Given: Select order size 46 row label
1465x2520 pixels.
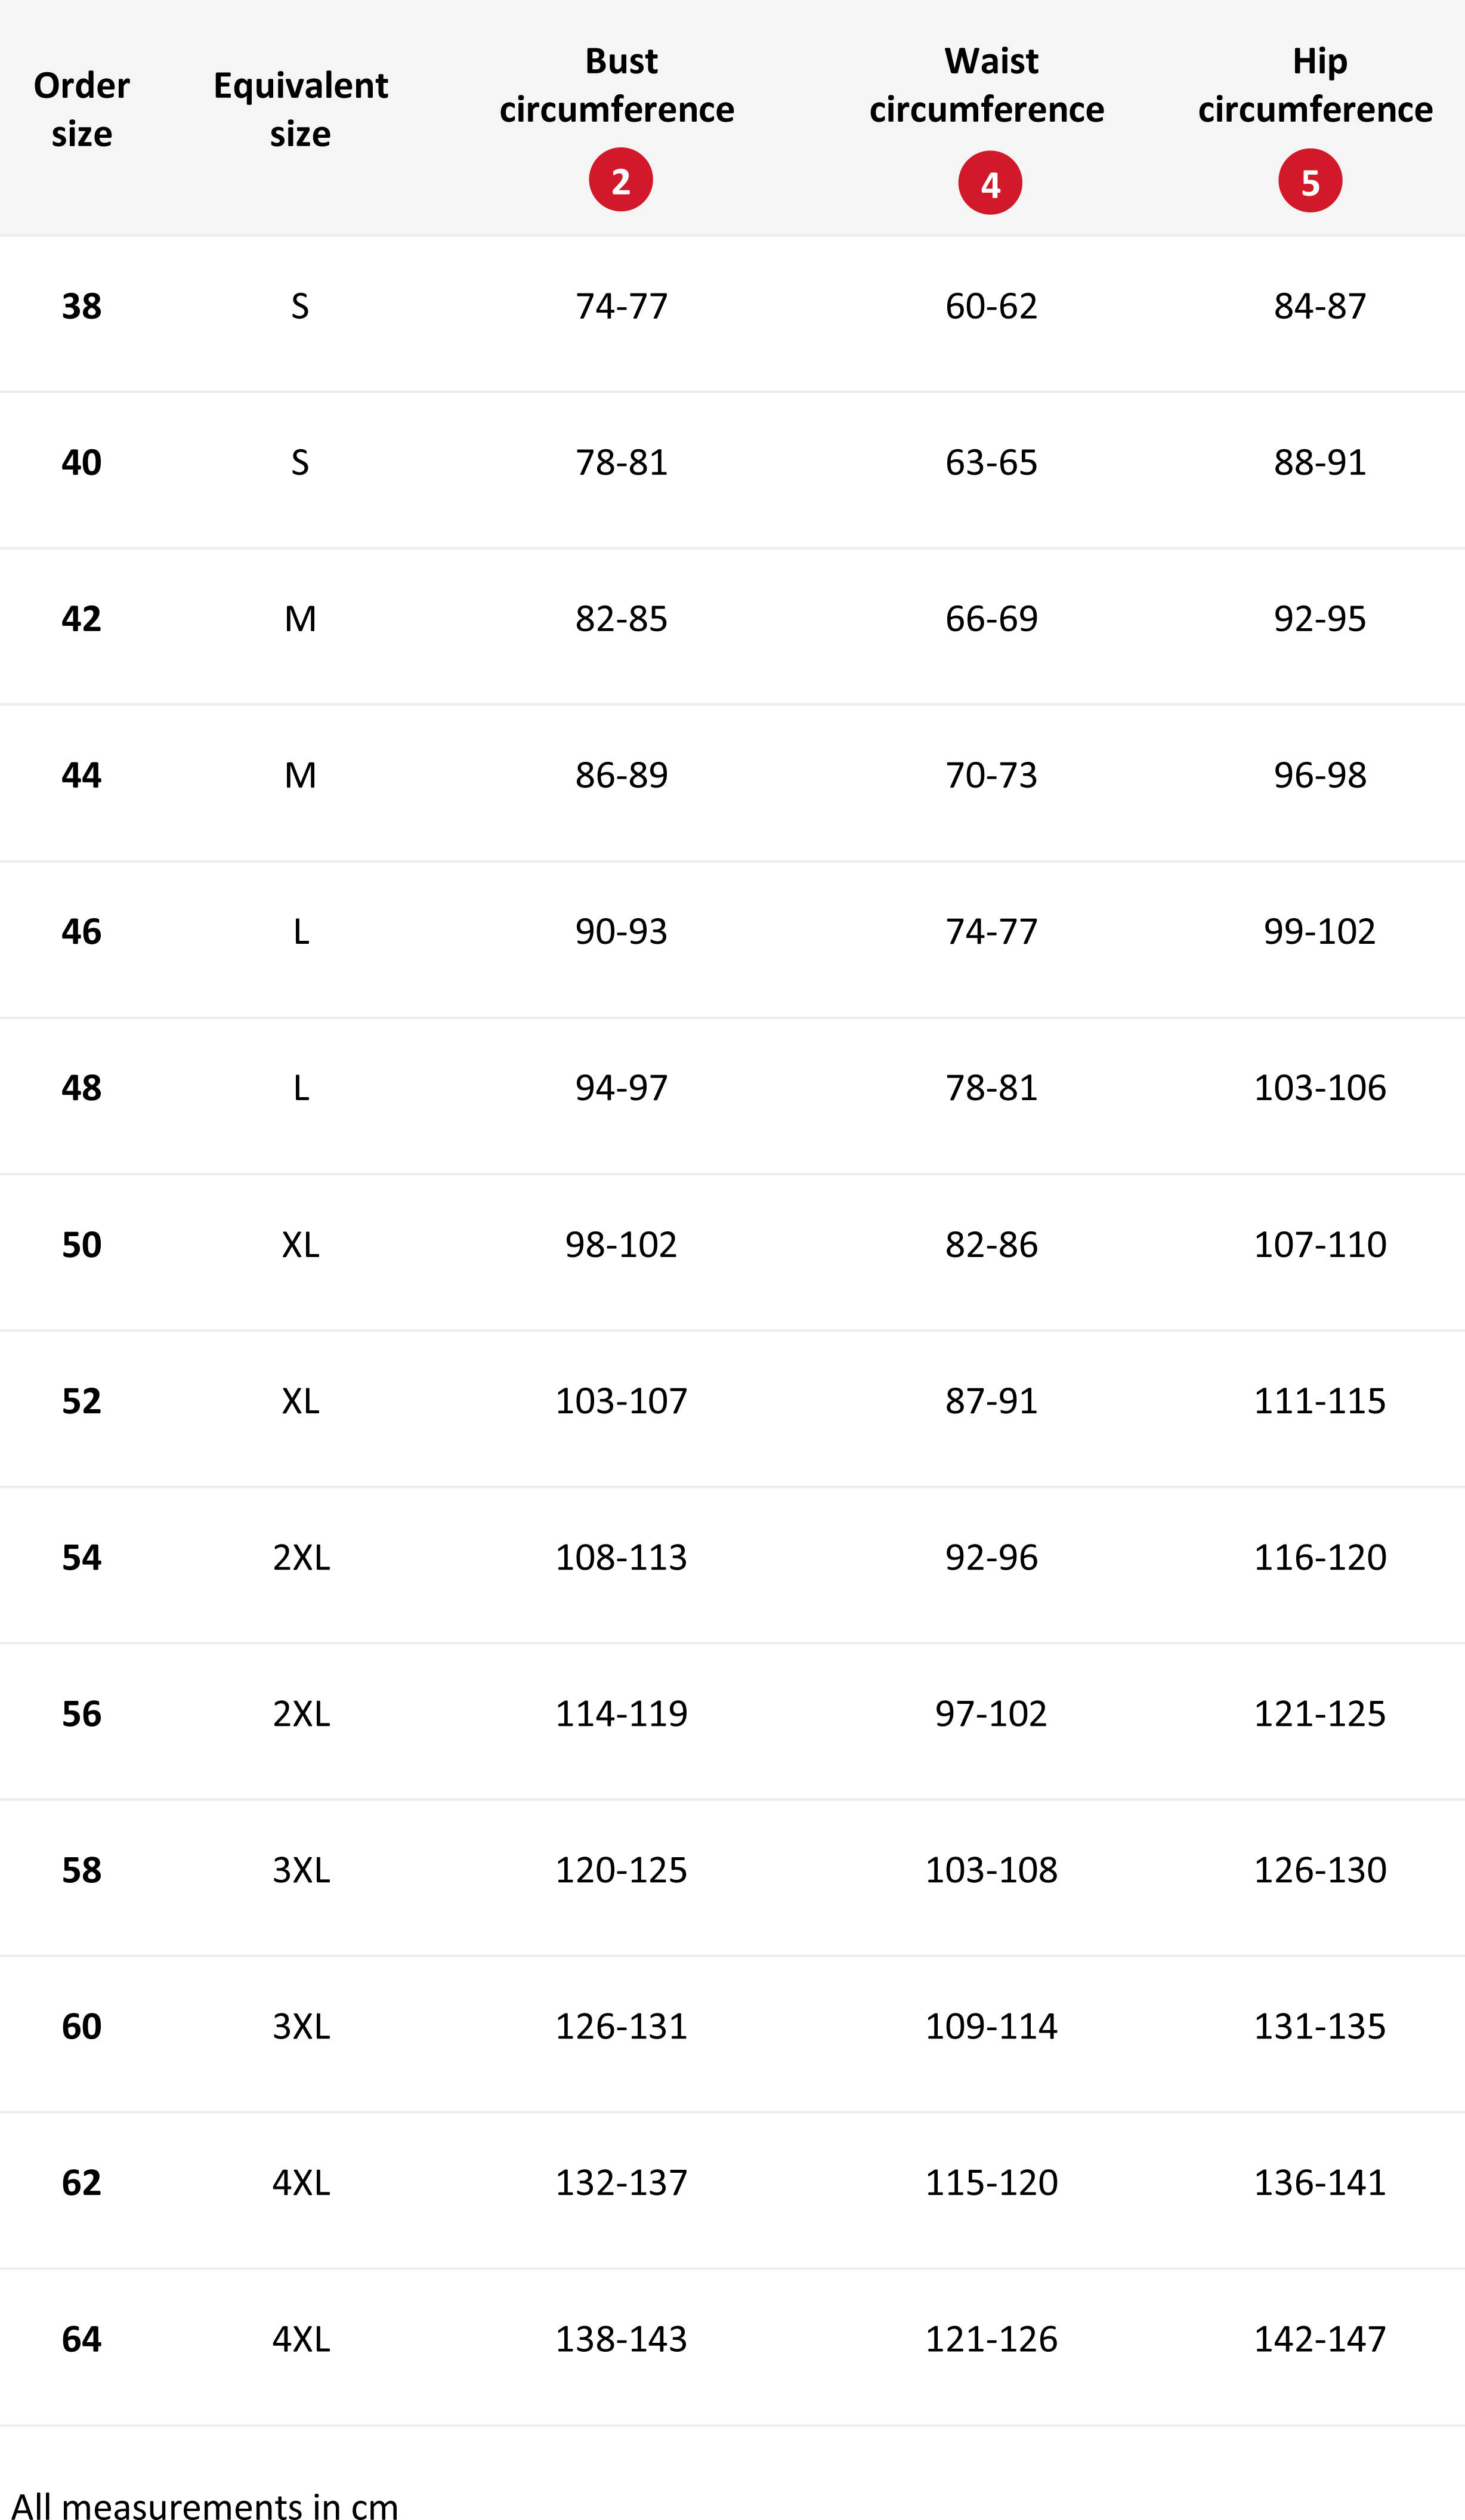Looking at the screenshot, I should tap(82, 932).
